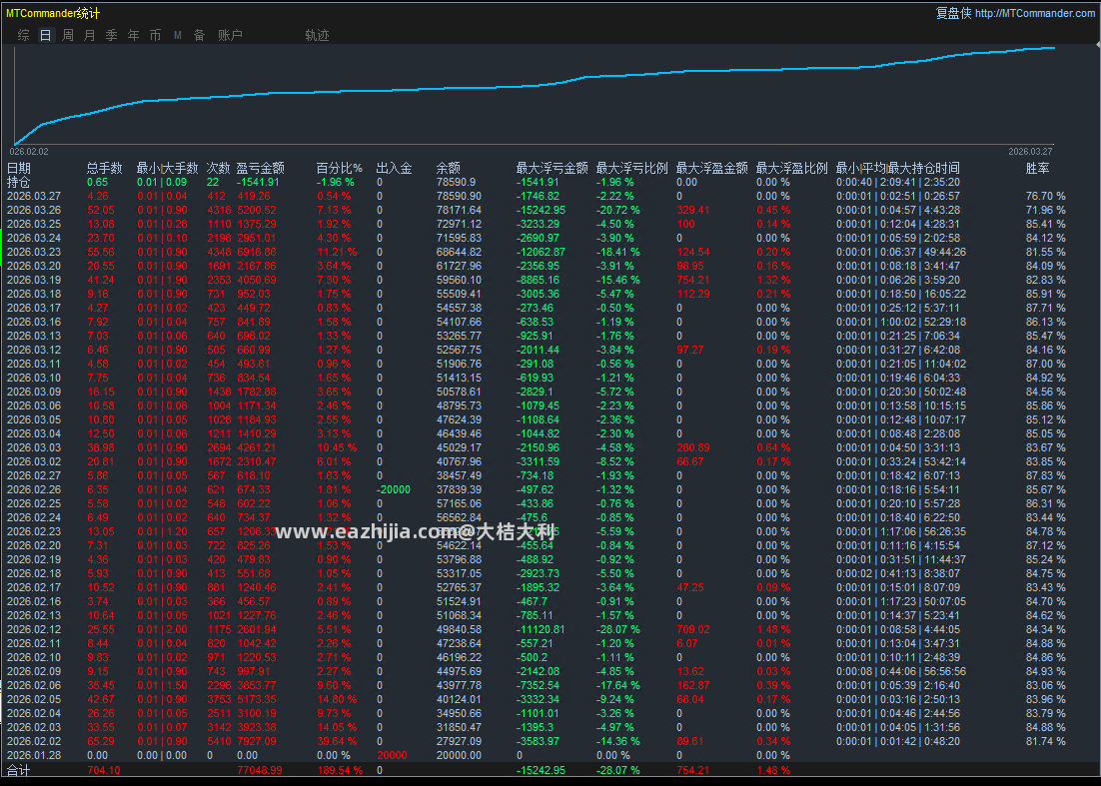Click trade count 5410
This screenshot has width=1101, height=786.
tap(219, 741)
